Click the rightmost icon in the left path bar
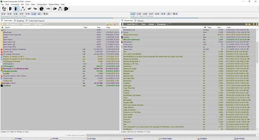 click(x=118, y=24)
